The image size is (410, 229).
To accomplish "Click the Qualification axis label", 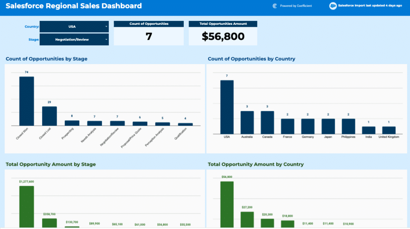I will coord(181,134).
